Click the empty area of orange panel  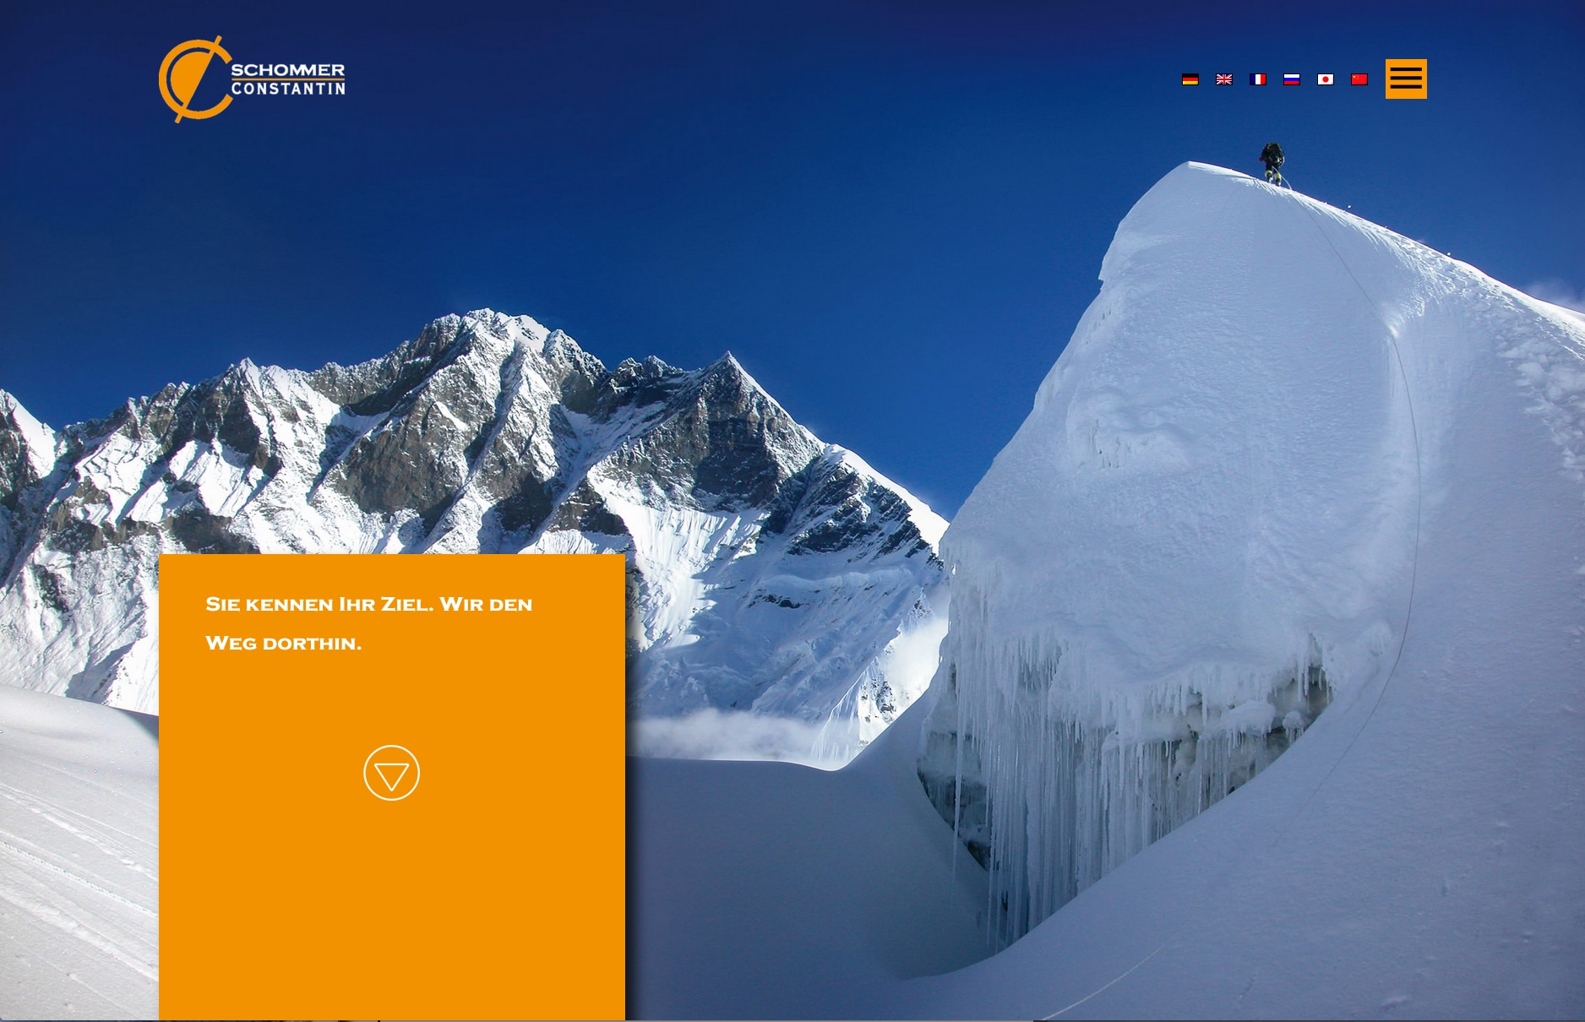point(391,912)
